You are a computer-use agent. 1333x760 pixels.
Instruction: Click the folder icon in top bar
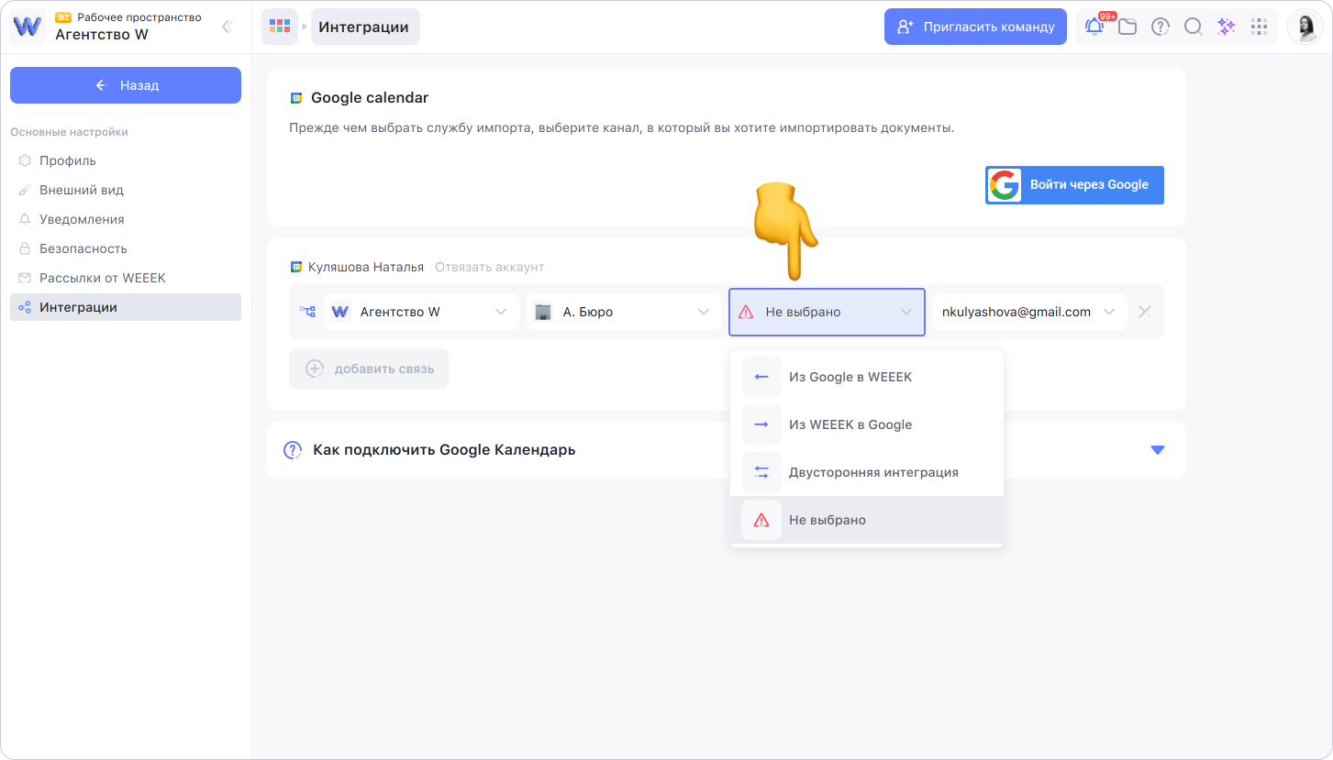click(x=1127, y=27)
